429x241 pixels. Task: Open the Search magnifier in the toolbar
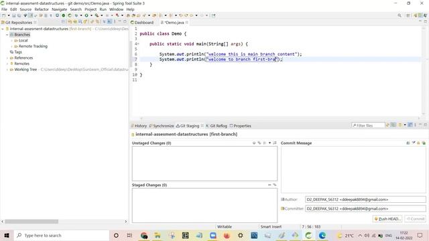tap(400, 15)
